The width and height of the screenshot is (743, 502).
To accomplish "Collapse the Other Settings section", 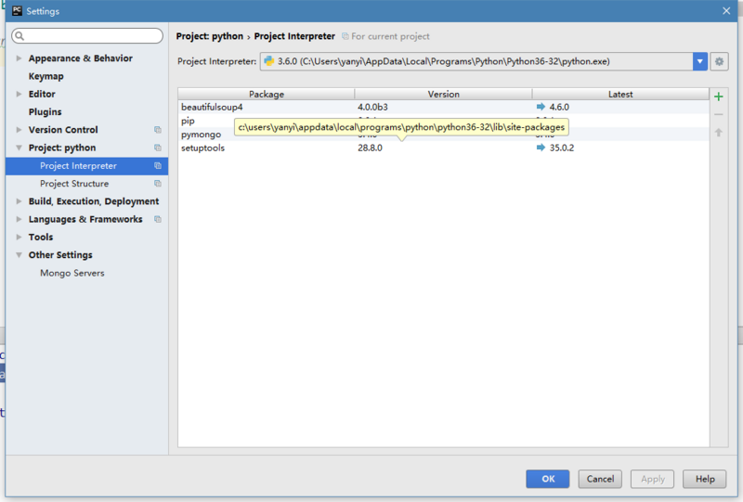I will pos(19,255).
